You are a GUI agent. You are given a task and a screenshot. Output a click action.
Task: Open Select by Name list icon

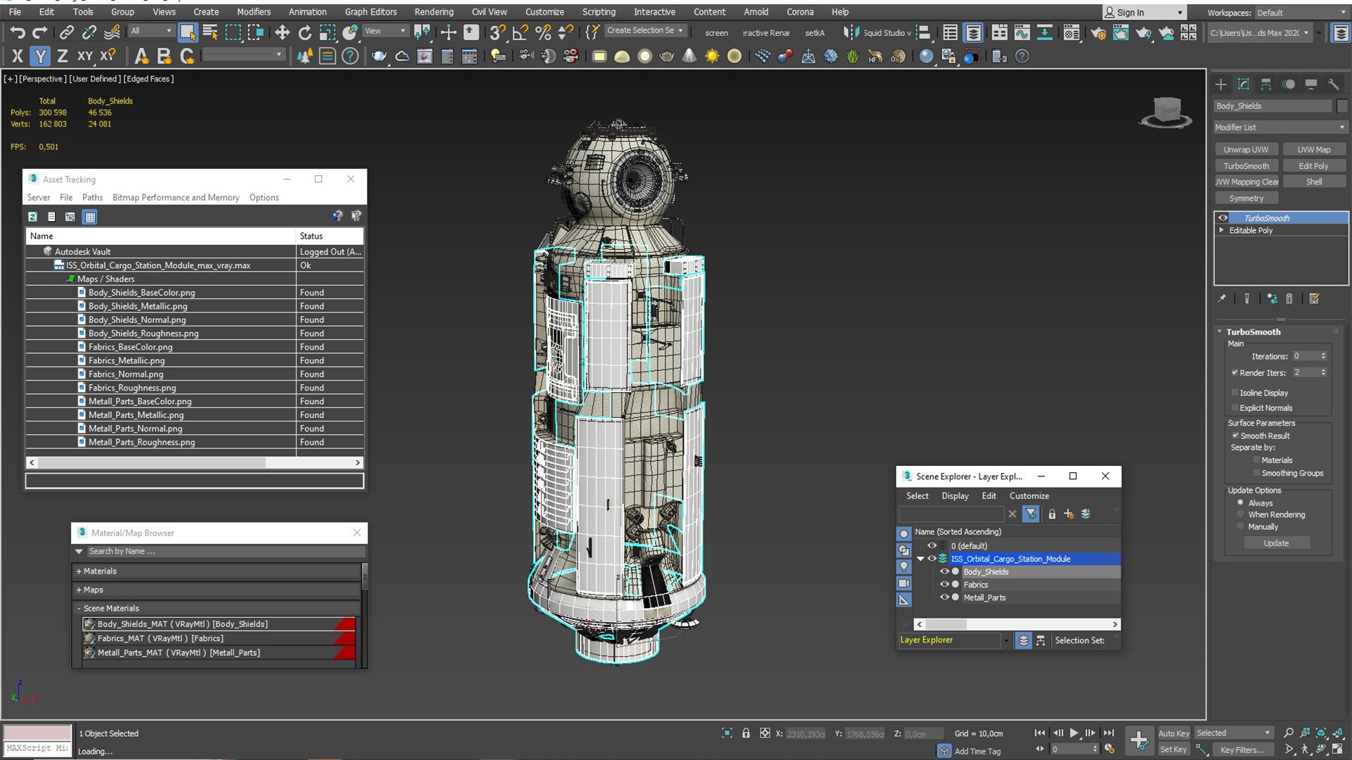pyautogui.click(x=210, y=32)
